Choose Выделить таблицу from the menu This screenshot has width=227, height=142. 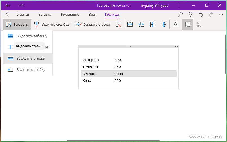tap(28, 36)
